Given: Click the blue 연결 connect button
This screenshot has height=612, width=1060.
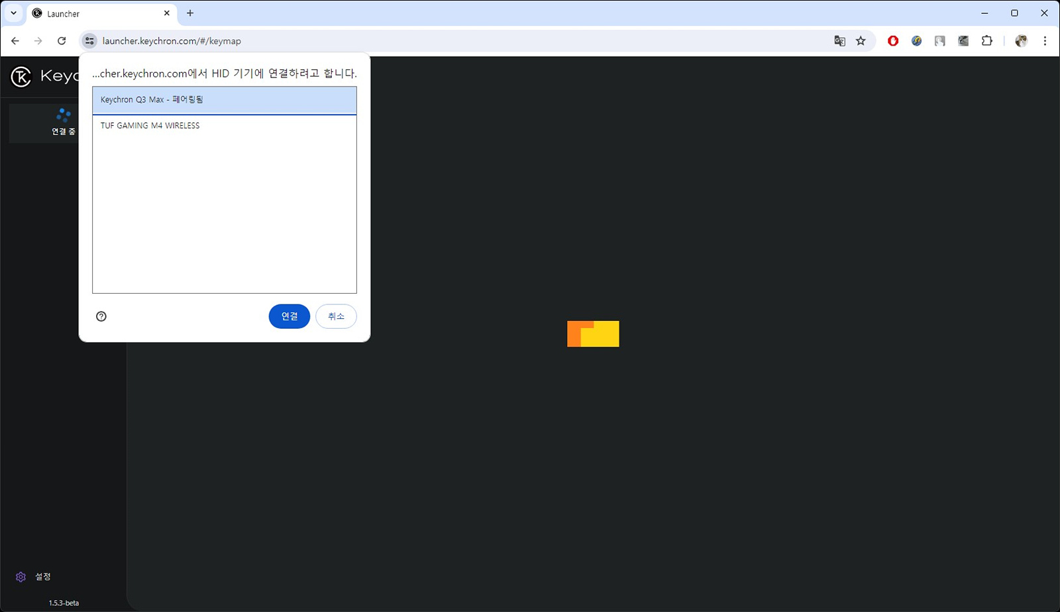Looking at the screenshot, I should [x=289, y=316].
